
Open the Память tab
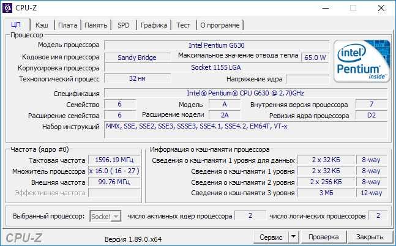pyautogui.click(x=95, y=25)
